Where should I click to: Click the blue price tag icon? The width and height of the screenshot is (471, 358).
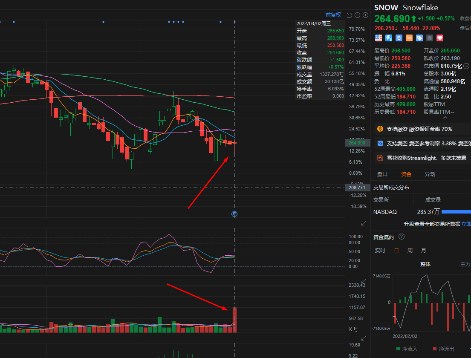[x=419, y=38]
